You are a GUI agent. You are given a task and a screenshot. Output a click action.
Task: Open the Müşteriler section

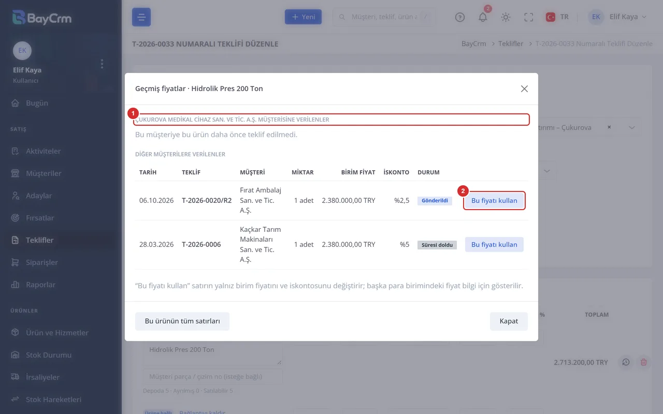(x=44, y=173)
